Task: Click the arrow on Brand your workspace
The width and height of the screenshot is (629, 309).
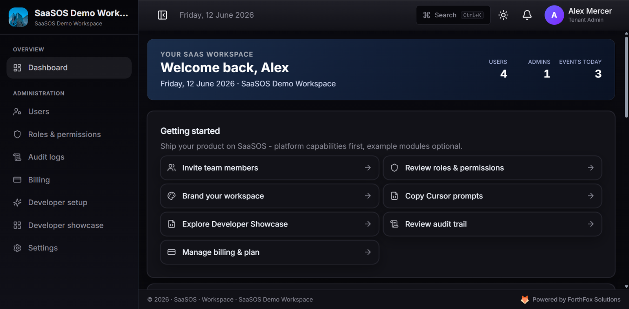Action: pyautogui.click(x=368, y=196)
